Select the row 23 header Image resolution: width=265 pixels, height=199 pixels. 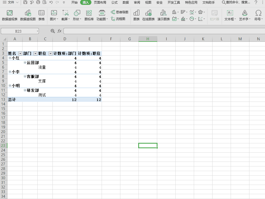click(3, 145)
